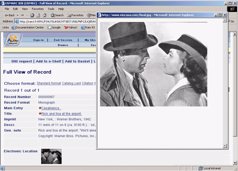Open the Search toolbar button
The width and height of the screenshot is (238, 171).
click(57, 15)
